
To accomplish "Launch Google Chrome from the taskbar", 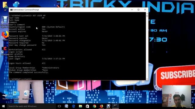I will pos(94,106).
